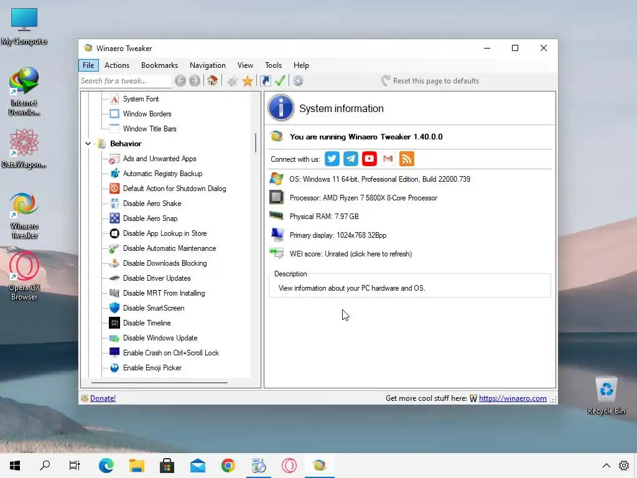Show hidden tray icons chevron
Screen dimensions: 637x478
(606, 466)
